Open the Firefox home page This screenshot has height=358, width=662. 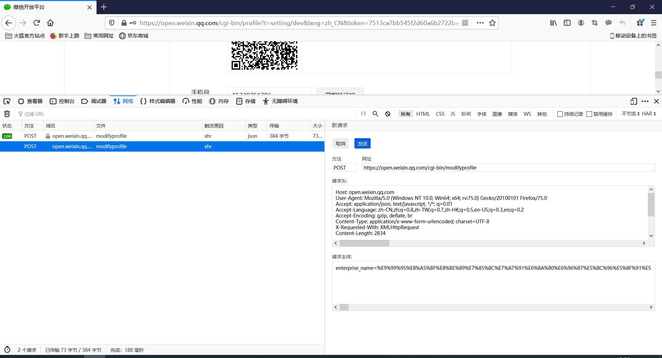point(50,23)
